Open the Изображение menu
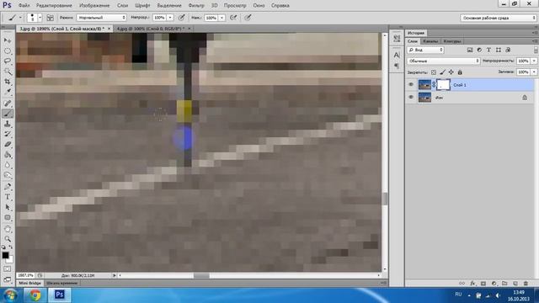 [x=94, y=6]
